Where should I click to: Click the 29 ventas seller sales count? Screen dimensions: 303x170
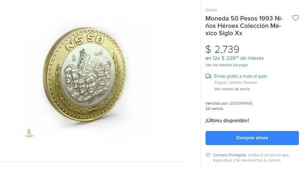pos(214,108)
